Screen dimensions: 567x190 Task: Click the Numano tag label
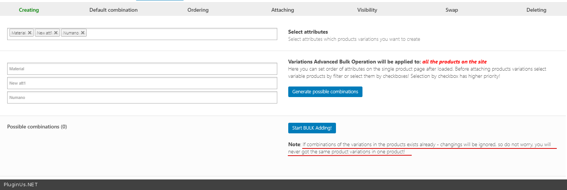tap(71, 33)
